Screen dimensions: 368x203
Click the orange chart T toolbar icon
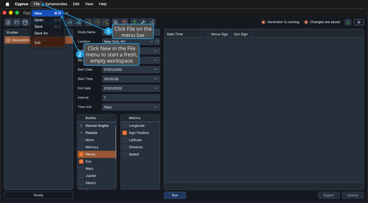pos(97,22)
